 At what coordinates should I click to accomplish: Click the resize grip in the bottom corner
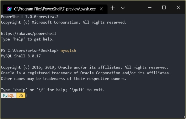point(185,117)
